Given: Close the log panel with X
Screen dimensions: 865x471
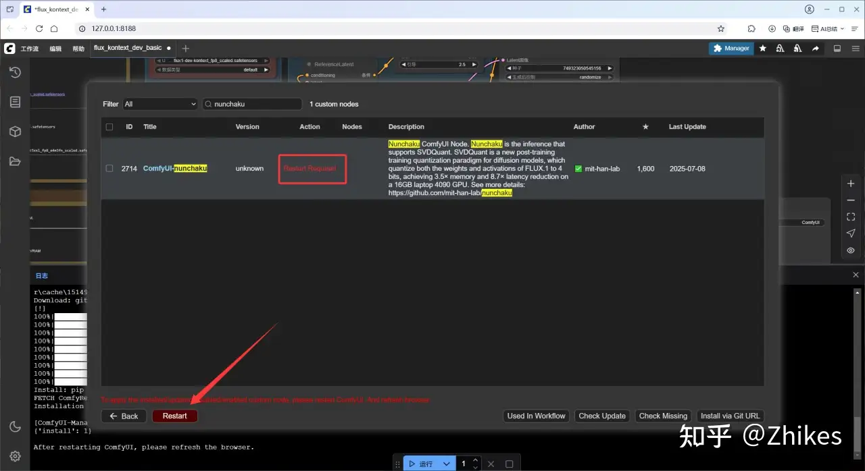Looking at the screenshot, I should 856,275.
